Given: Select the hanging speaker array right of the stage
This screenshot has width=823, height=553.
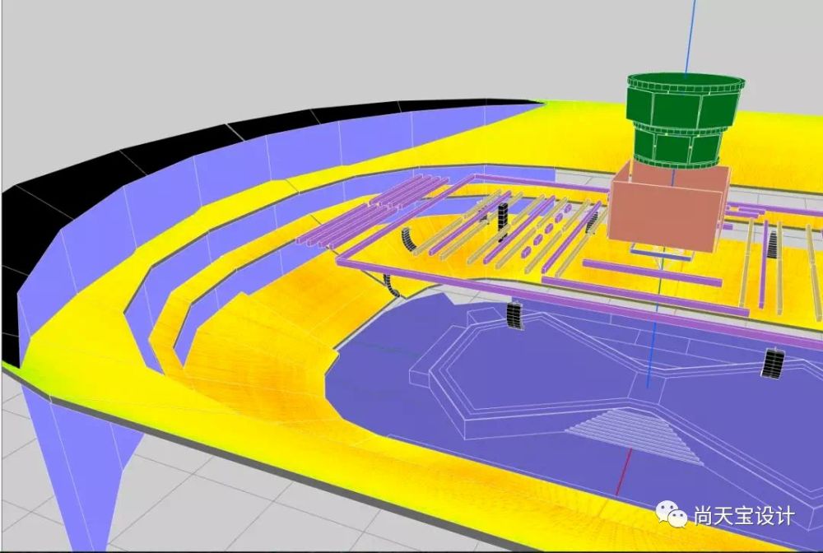Looking at the screenshot, I should pos(772,363).
